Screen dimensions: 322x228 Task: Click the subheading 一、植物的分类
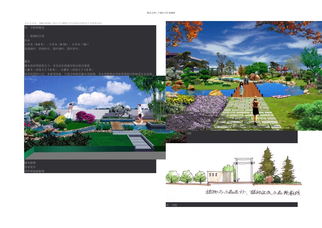click(34, 36)
